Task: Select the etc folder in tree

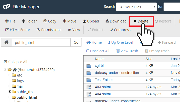Action: tap(19, 75)
